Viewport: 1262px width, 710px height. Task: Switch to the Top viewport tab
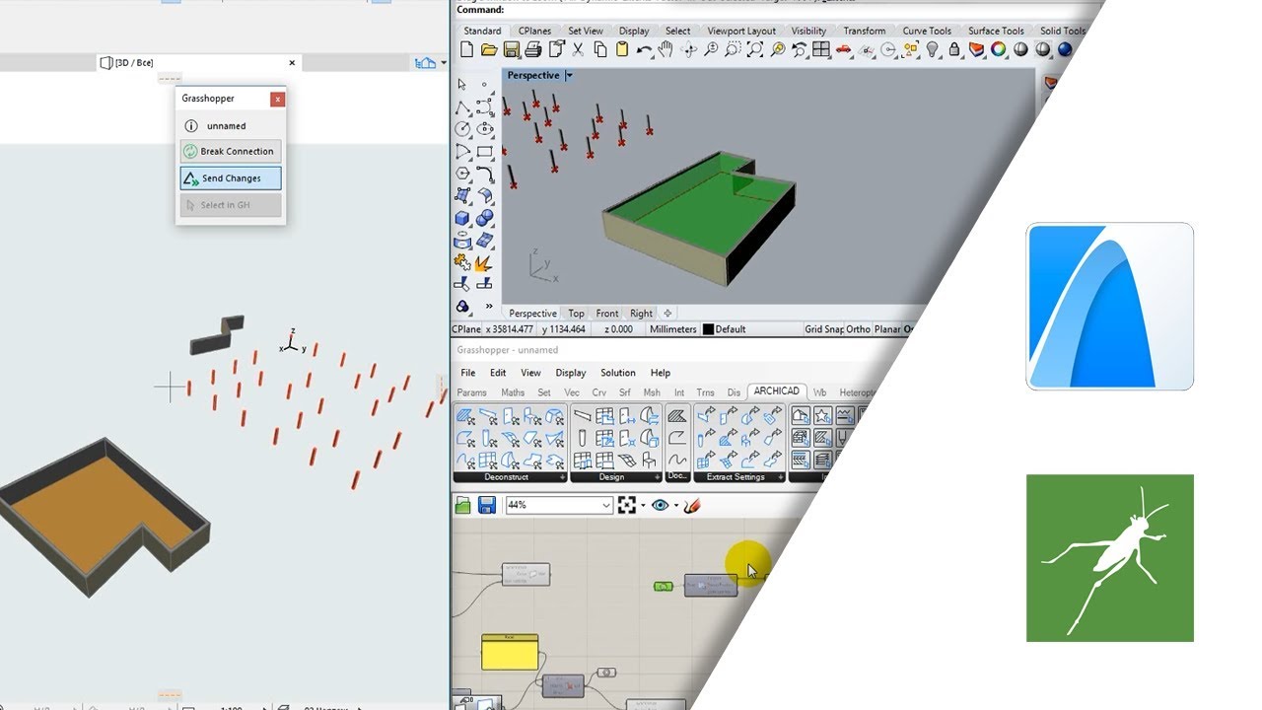coord(576,314)
